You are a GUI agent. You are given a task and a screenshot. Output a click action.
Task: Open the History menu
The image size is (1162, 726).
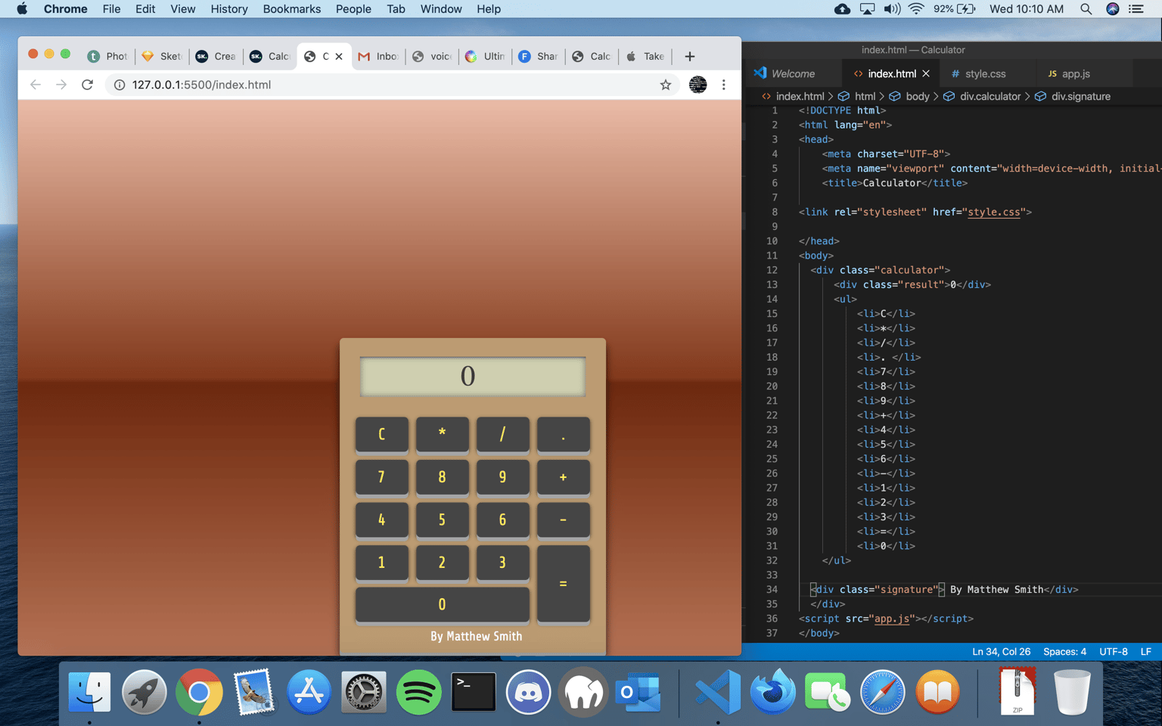click(229, 9)
